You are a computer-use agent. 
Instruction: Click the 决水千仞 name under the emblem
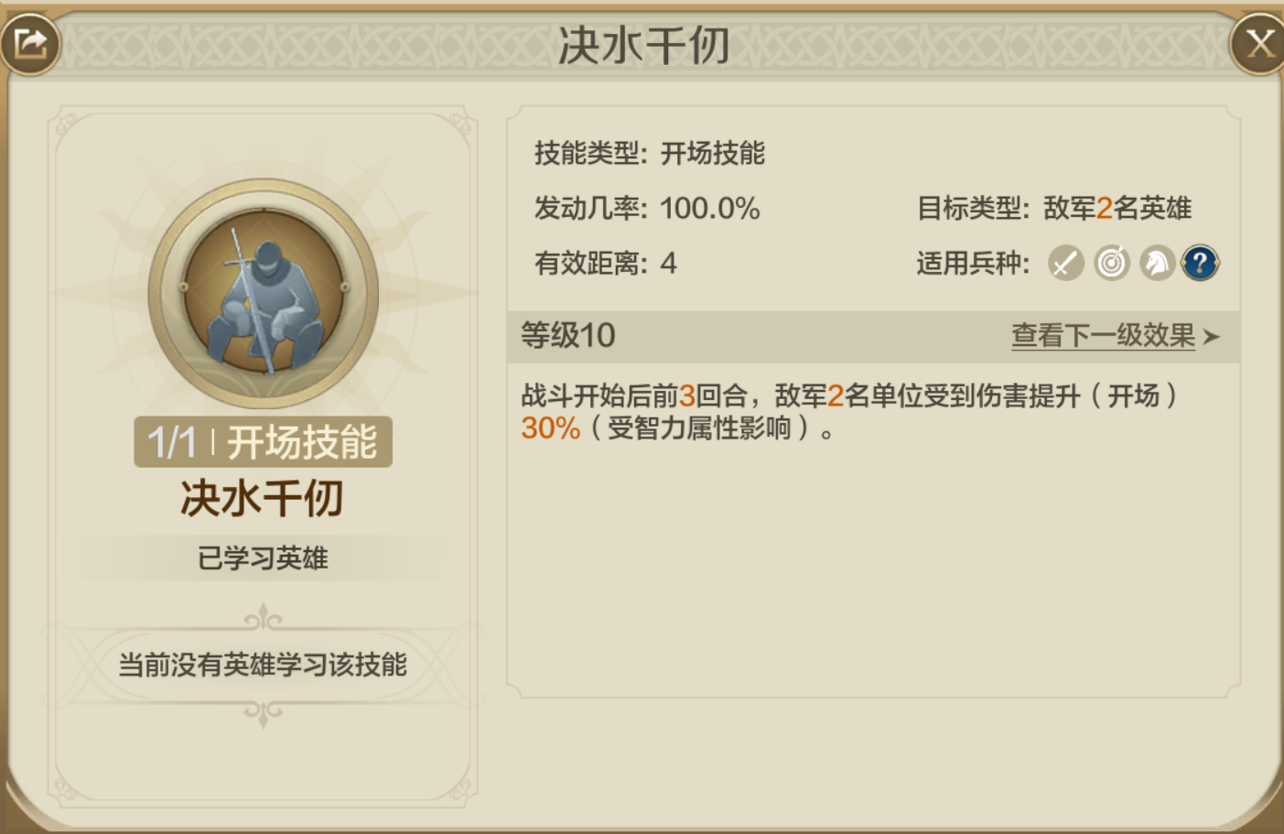point(262,499)
